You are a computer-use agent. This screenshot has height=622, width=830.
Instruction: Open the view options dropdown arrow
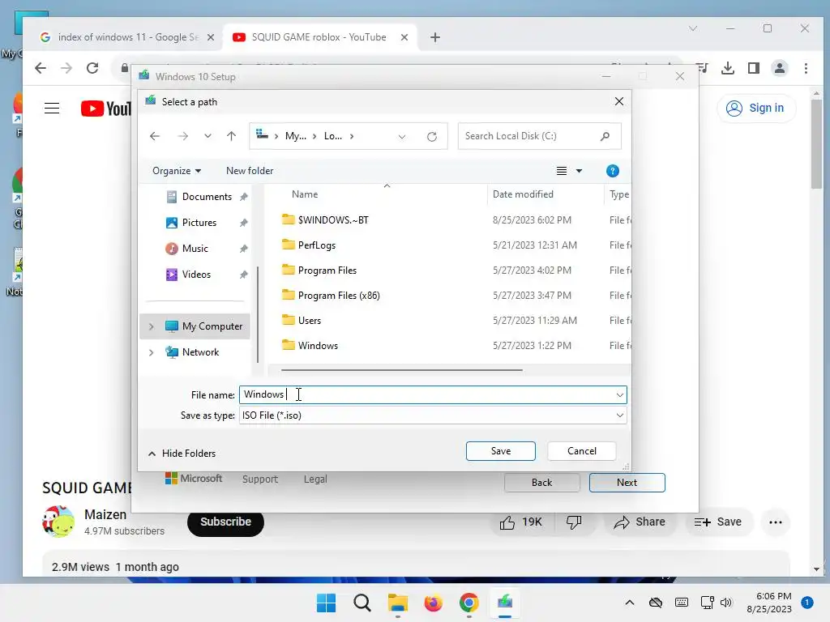point(579,171)
